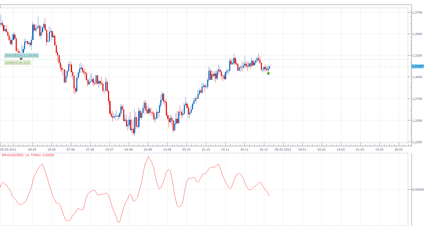Select the 20.12 date axis label
Viewport: 426px width, 226px height.
click(264, 149)
